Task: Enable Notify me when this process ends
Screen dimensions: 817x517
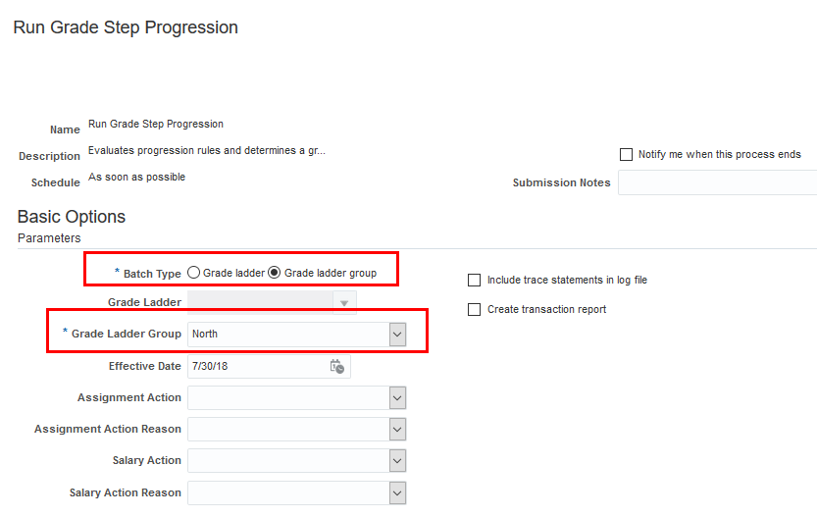Action: 627,155
